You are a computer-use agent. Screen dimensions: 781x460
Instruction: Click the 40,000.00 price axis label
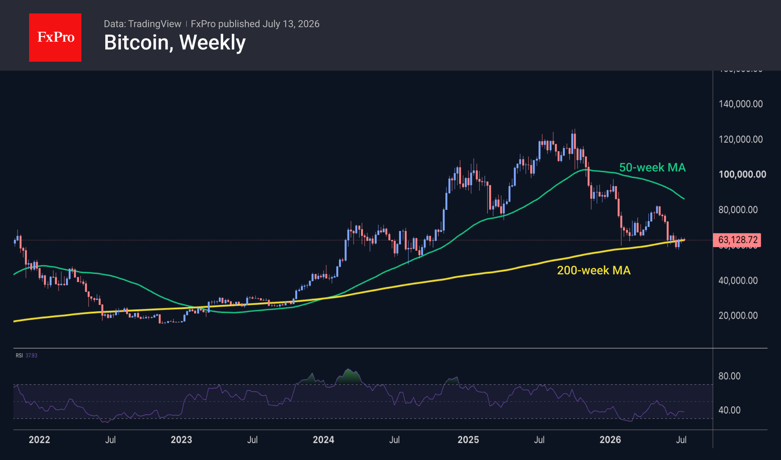click(738, 281)
